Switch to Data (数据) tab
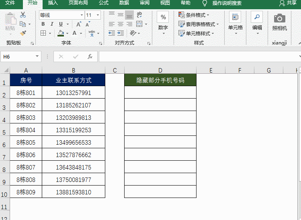The width and height of the screenshot is (301, 220). pyautogui.click(x=124, y=3)
